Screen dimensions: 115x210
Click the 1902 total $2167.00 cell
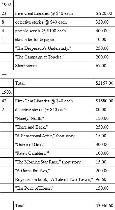click(x=105, y=83)
